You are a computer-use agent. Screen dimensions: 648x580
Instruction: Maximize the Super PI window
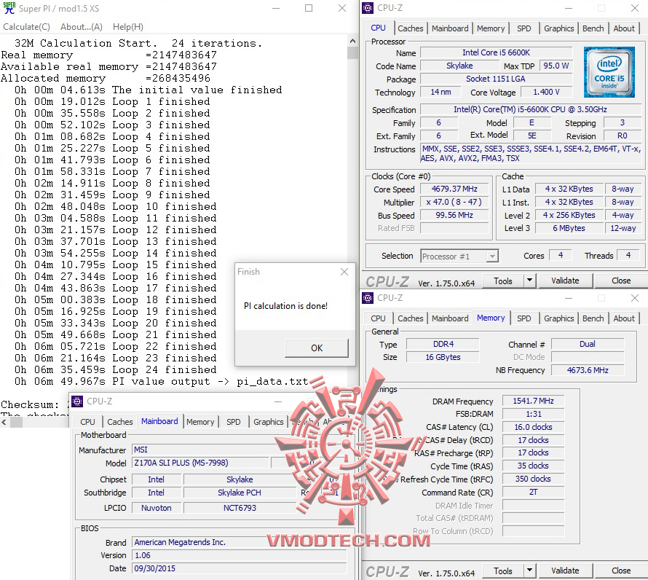tap(309, 8)
